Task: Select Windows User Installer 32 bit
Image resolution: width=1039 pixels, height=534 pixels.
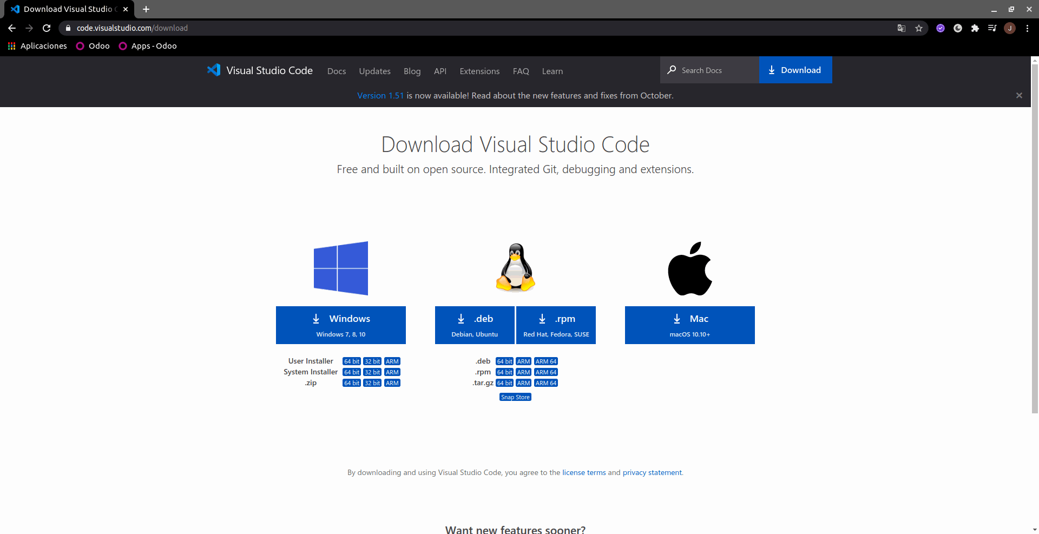Action: click(x=372, y=361)
